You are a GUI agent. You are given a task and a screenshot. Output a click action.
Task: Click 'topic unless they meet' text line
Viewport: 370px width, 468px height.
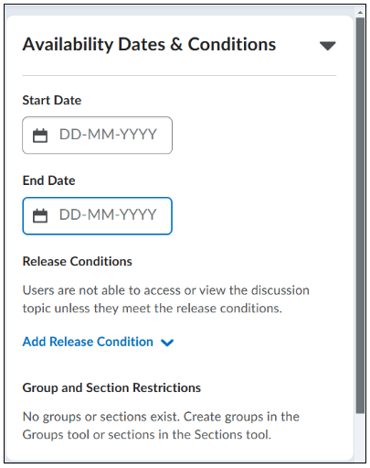tap(153, 309)
